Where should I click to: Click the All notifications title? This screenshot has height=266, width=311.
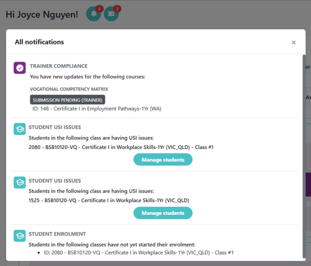click(x=40, y=42)
